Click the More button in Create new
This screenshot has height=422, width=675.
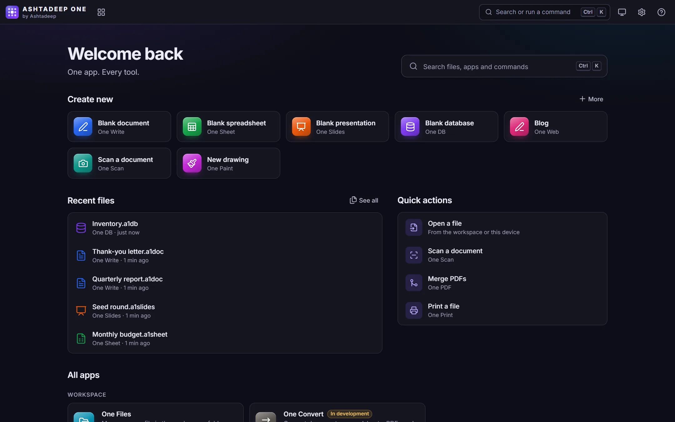point(591,99)
